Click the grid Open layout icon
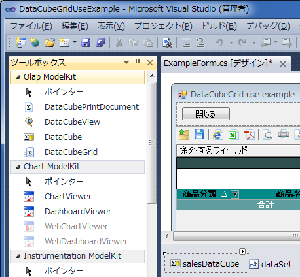Image resolution: width=300 pixels, height=277 pixels. point(184,135)
